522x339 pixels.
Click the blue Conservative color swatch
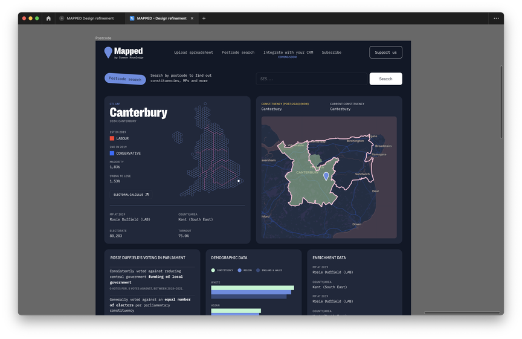[x=112, y=153]
